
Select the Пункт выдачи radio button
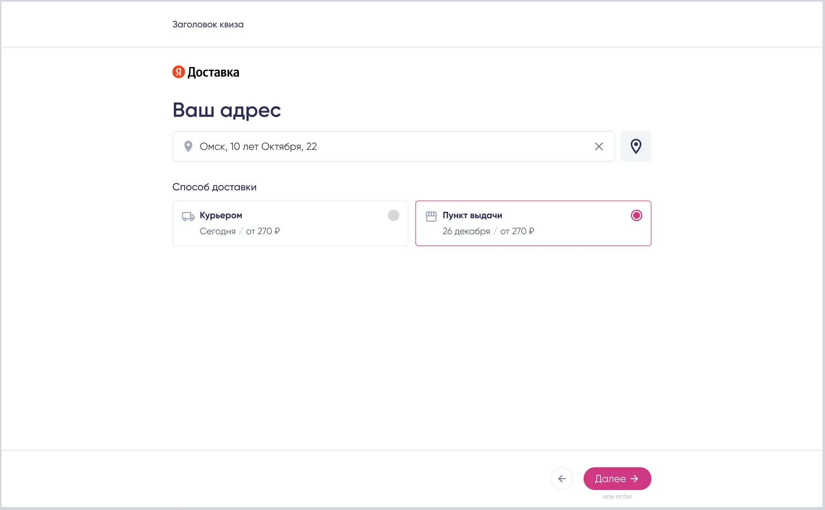click(636, 216)
